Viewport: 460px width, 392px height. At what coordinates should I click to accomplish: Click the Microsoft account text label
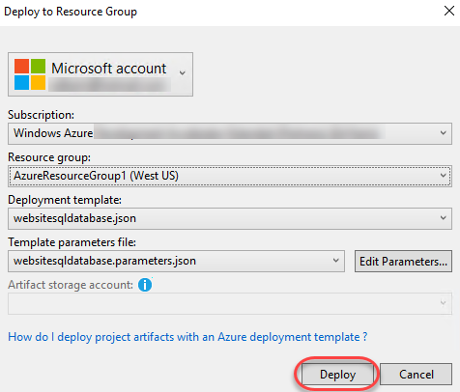[x=109, y=69]
